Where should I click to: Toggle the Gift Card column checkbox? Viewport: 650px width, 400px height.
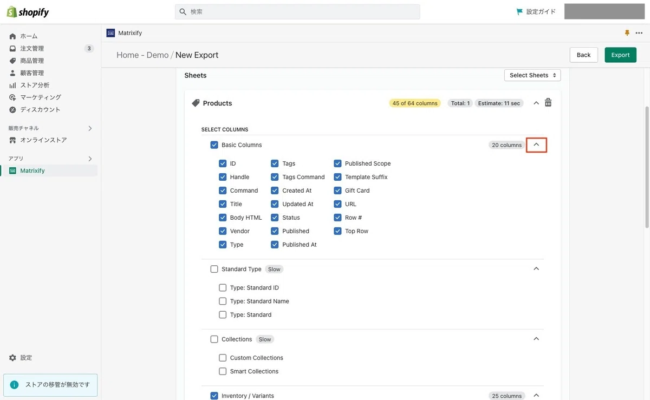pos(337,191)
